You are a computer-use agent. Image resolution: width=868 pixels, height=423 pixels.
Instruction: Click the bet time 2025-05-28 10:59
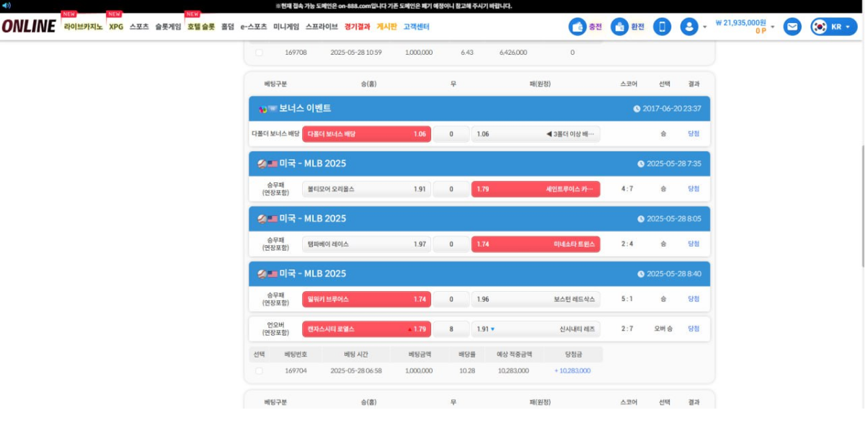click(x=356, y=53)
